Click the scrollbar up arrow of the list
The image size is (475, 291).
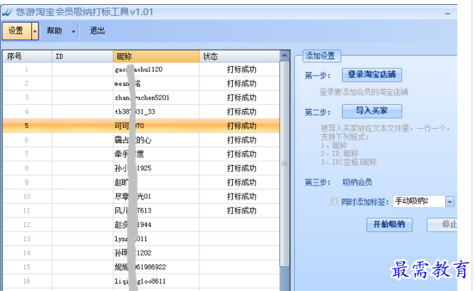(x=284, y=56)
